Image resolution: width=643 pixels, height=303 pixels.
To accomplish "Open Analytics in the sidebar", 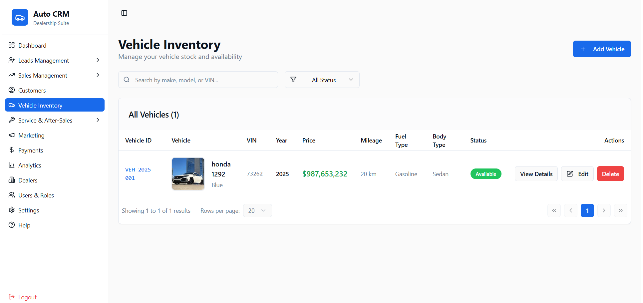I will click(x=30, y=165).
